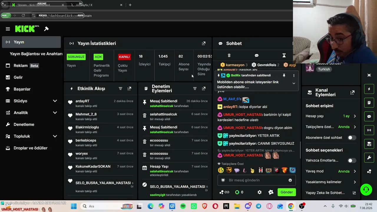The image size is (377, 212).
Task: Click the KokuneKadarSOKAN follower entry
Action: 100,169
